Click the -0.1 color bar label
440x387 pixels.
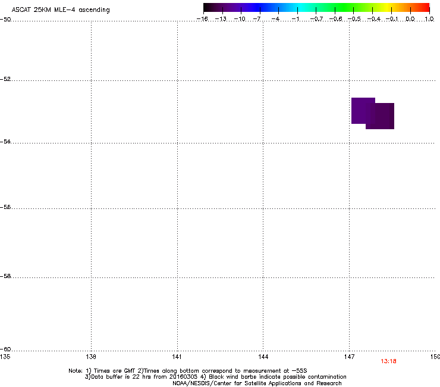392,19
